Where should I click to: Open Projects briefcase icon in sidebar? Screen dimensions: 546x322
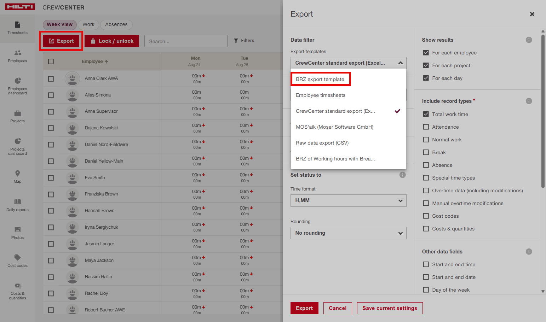pos(17,113)
